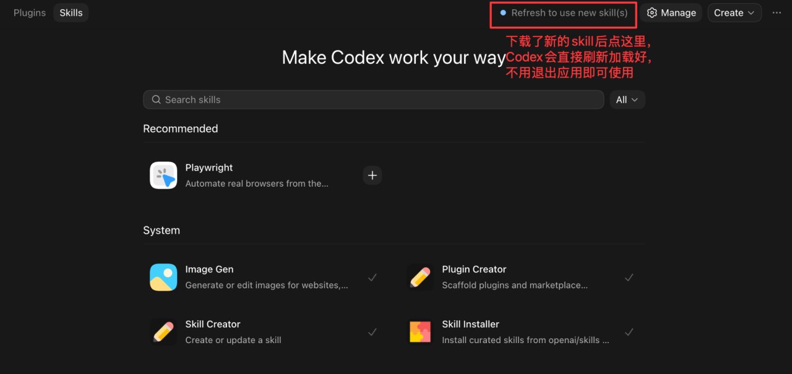The width and height of the screenshot is (792, 374).
Task: Click the search magnifier icon
Action: 157,100
